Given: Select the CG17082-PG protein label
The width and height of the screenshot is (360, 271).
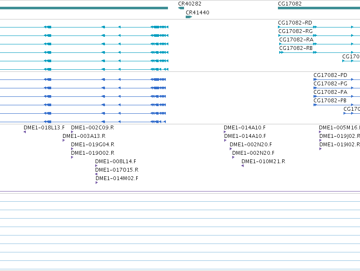Looking at the screenshot, I should coord(330,84).
